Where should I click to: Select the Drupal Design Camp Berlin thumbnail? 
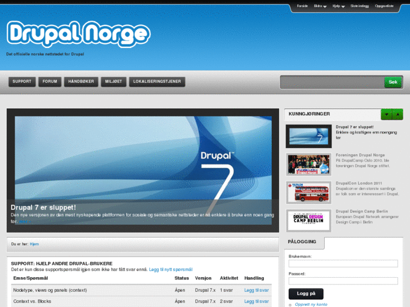pos(308,220)
